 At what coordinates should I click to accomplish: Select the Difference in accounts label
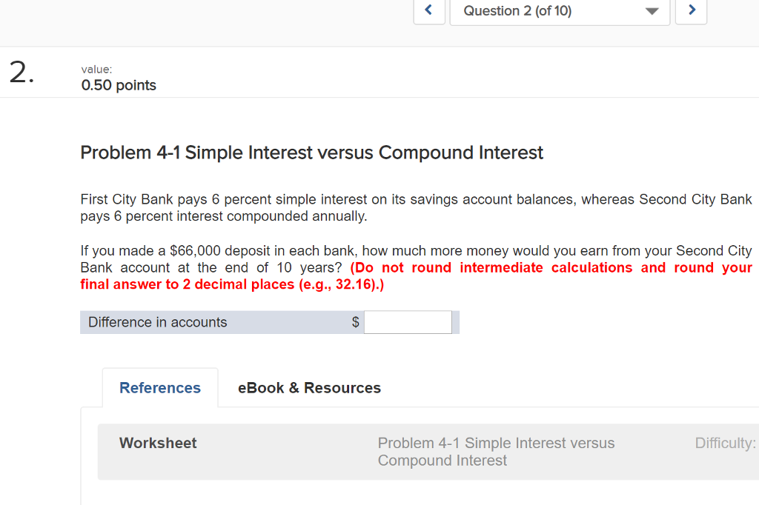tap(156, 321)
